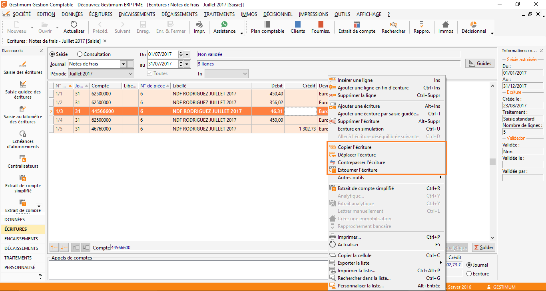Screen dimensions: 546x291
Task: Open the ÉCRITURES menu in menu bar
Action: tap(101, 14)
